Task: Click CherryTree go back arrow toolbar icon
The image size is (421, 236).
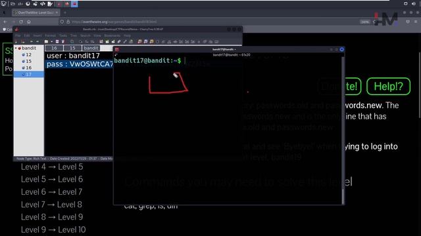Action: click(x=32, y=42)
